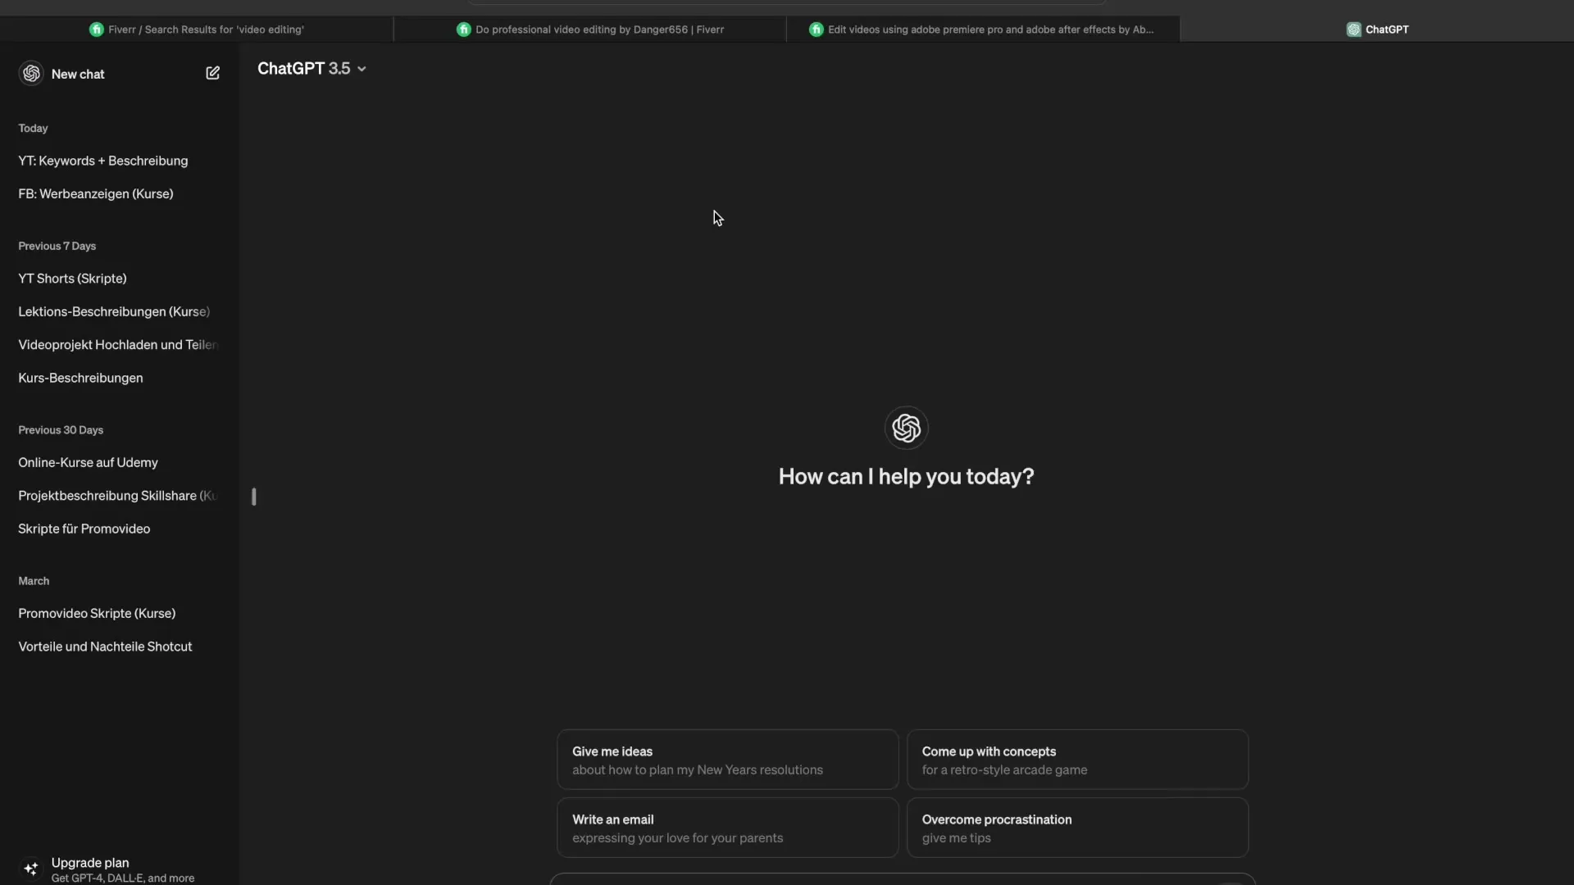Click the March section label
This screenshot has width=1574, height=885.
[34, 581]
